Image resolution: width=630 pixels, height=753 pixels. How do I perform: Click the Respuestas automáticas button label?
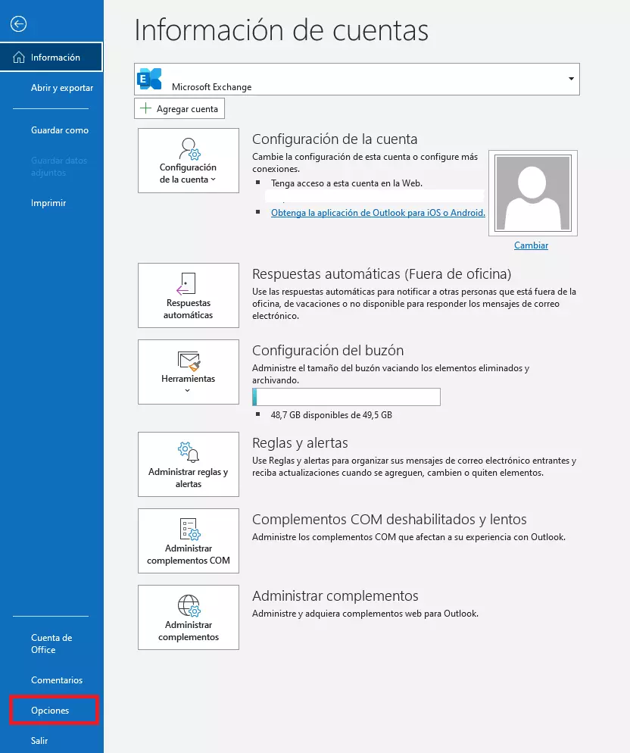tap(189, 309)
